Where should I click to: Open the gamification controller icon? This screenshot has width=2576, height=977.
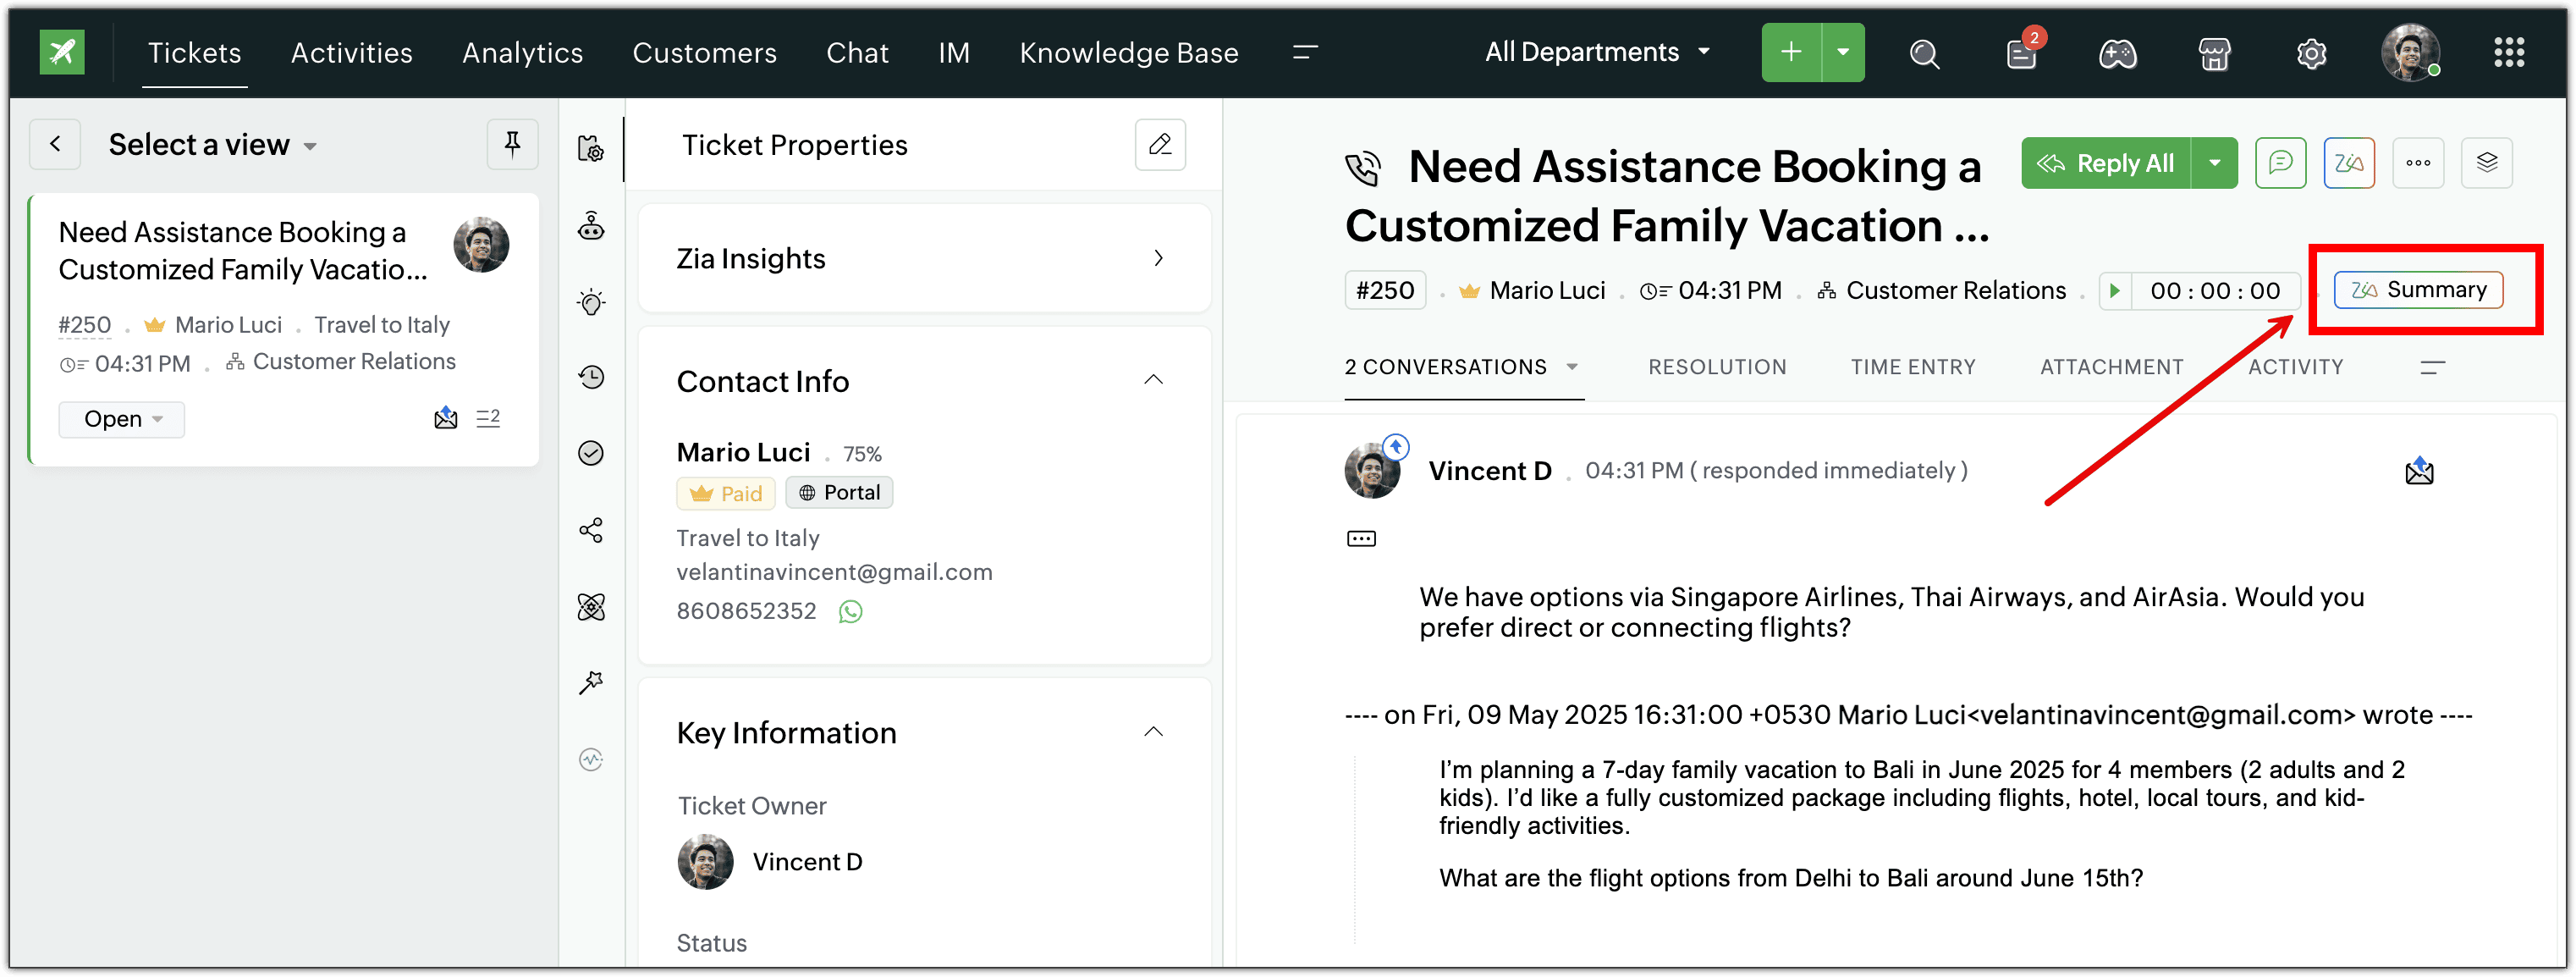tap(2117, 53)
